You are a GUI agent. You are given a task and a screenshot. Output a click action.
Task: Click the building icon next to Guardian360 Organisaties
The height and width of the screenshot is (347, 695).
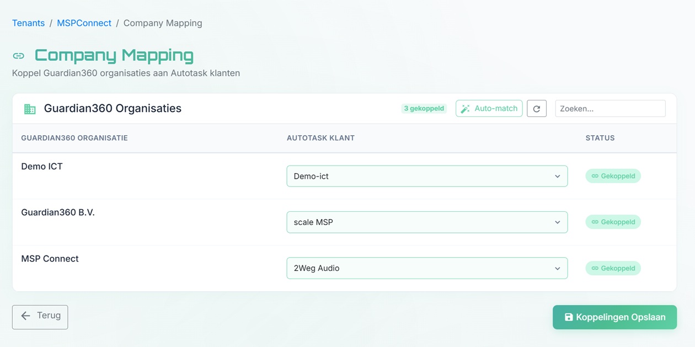pos(30,109)
